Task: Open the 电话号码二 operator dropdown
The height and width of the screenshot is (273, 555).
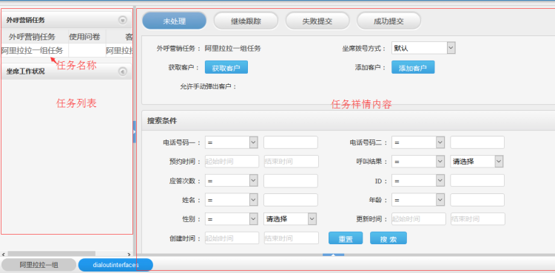Action: (x=418, y=142)
